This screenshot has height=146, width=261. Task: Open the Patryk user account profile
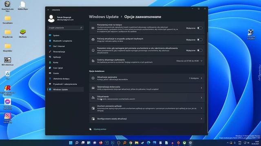pos(61,18)
